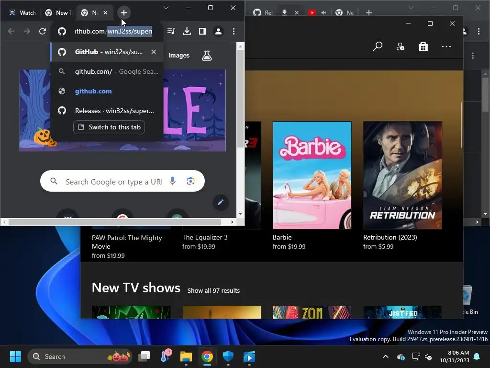
Task: Open Chrome downloads icon
Action: tap(187, 31)
